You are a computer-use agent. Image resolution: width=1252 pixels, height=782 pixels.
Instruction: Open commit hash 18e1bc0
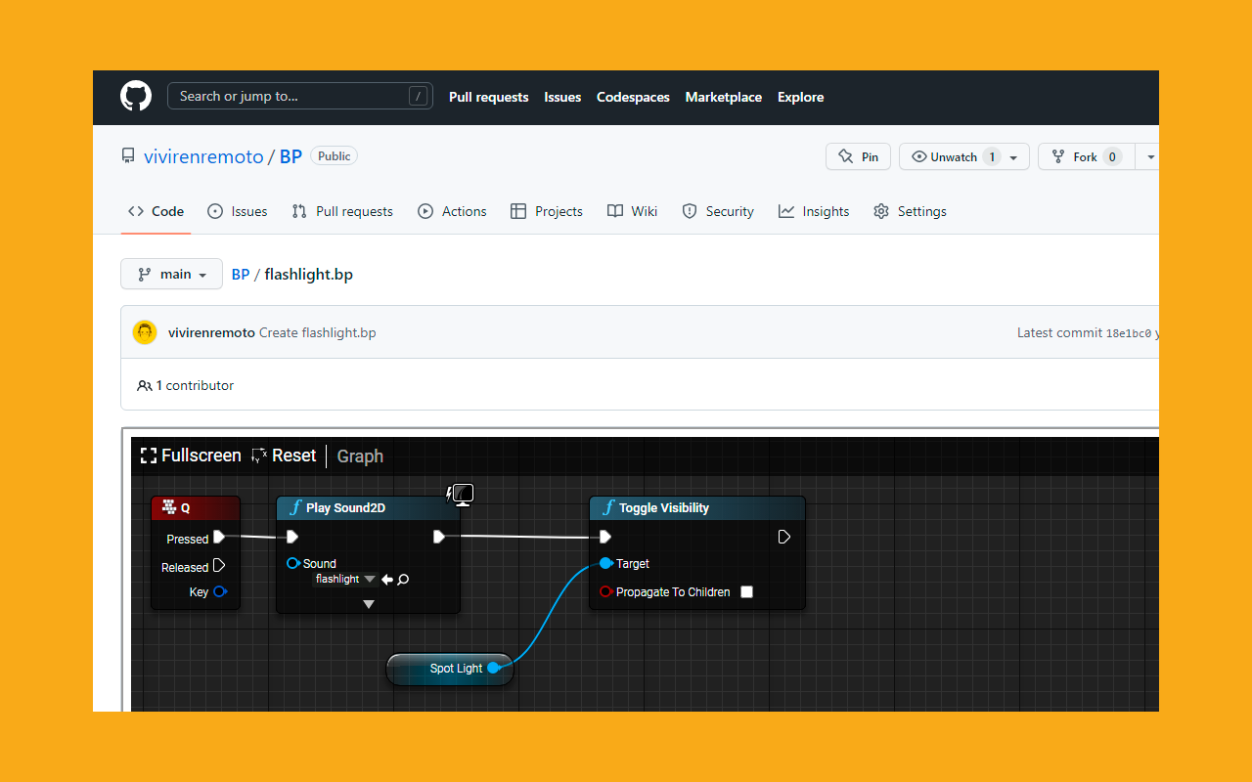tap(1129, 333)
